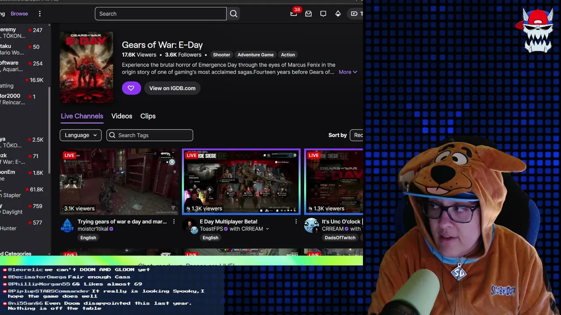
Task: Open sidebar channel showing 16.9K viewers
Action: coord(22,82)
